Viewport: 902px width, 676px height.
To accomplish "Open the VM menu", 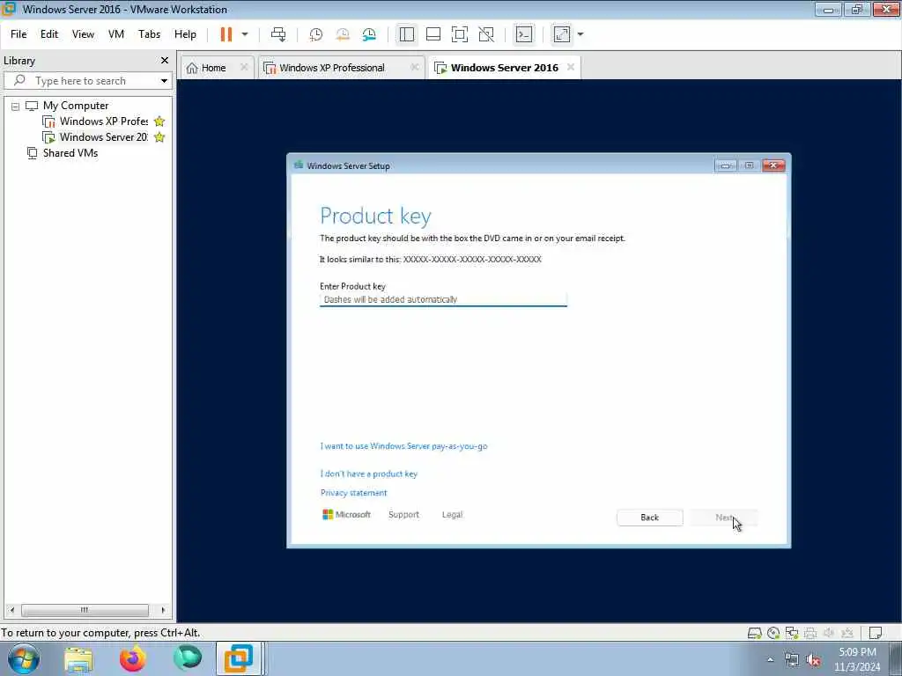I will coord(116,34).
